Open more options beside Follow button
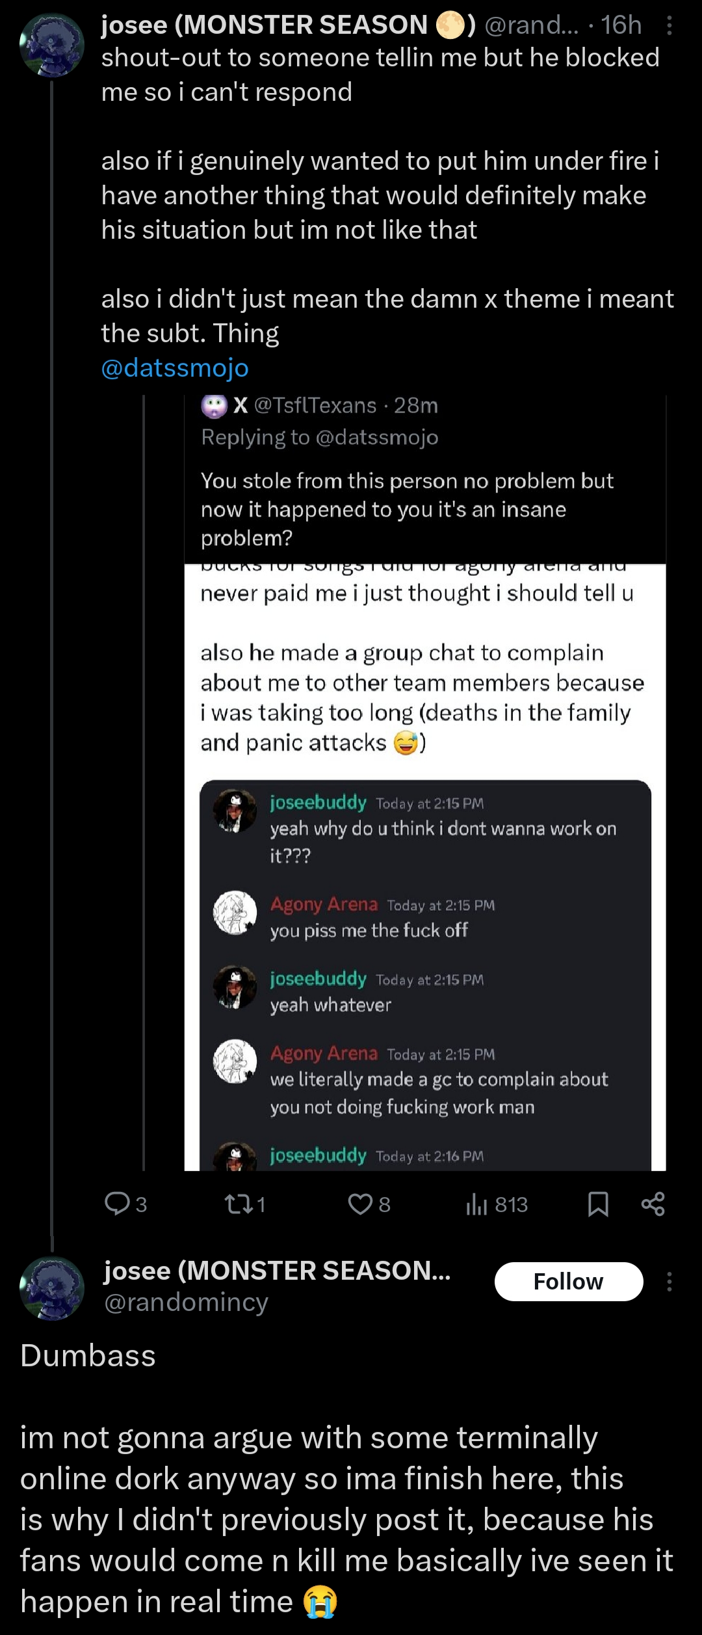This screenshot has height=1635, width=702. (x=669, y=1282)
